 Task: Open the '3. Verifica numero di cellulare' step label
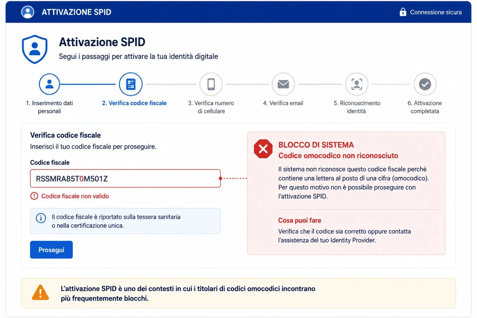coord(211,107)
